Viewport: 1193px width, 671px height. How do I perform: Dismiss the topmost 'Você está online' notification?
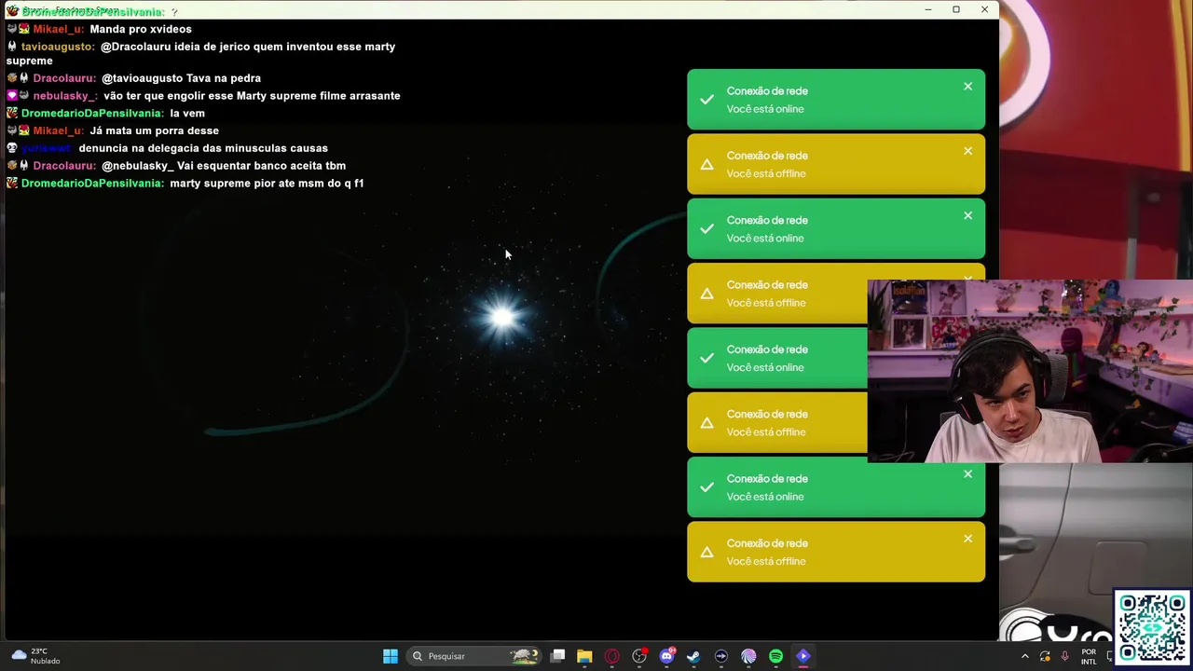coord(967,87)
